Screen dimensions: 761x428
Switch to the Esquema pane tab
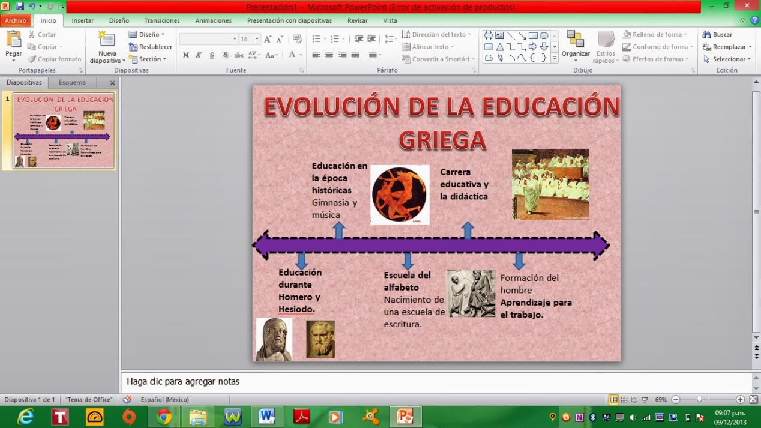coord(72,83)
